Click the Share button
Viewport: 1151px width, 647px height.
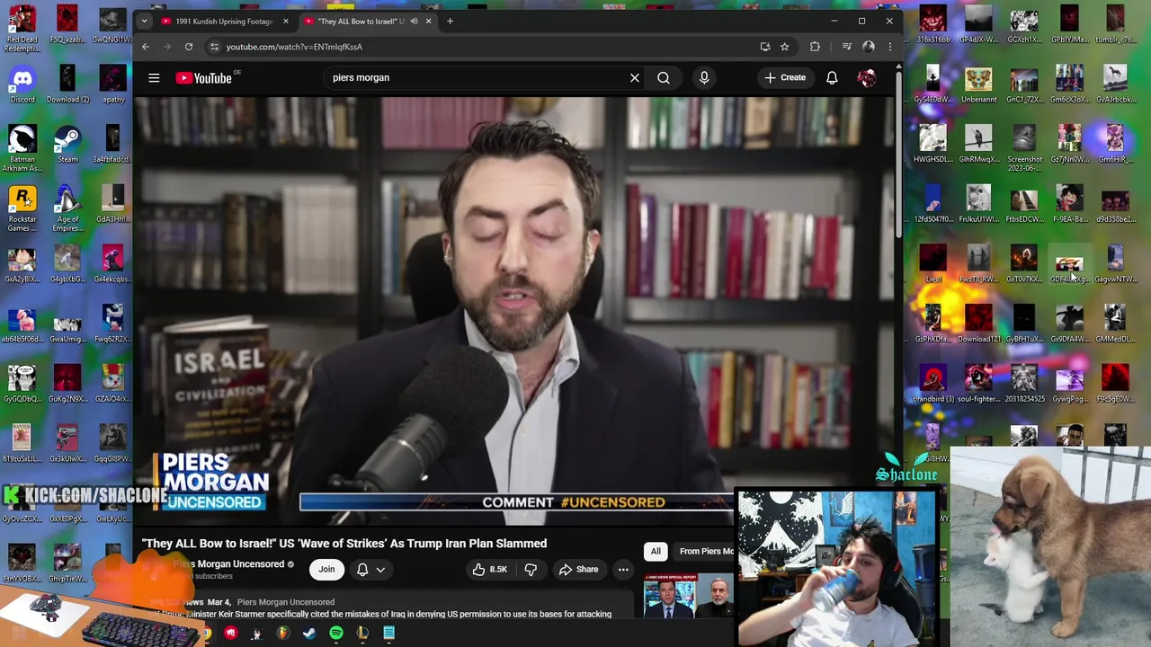pyautogui.click(x=578, y=569)
